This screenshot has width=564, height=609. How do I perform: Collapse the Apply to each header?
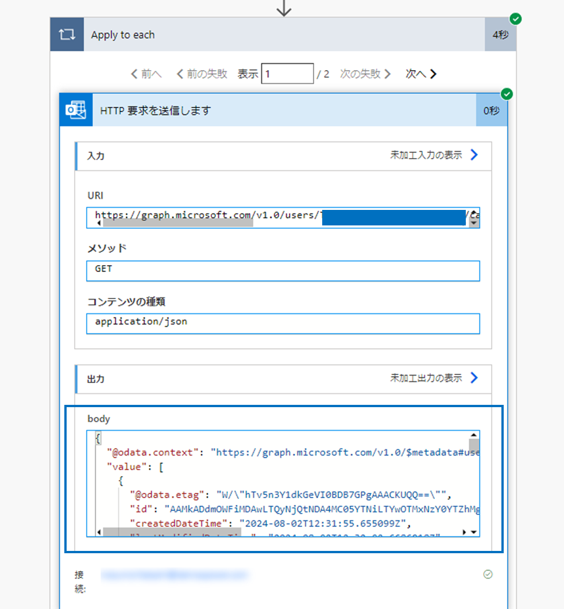click(284, 35)
